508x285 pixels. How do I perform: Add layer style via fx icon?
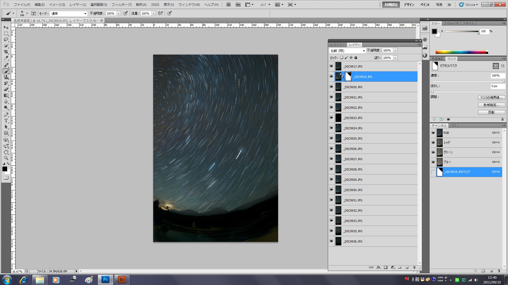click(x=378, y=267)
